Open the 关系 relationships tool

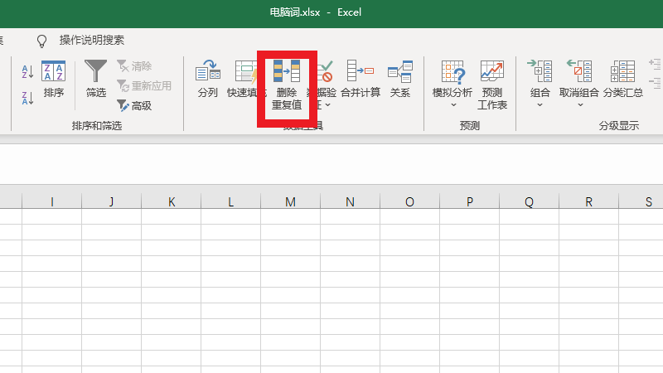coord(400,80)
